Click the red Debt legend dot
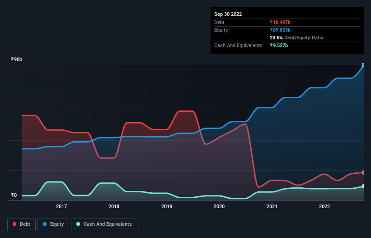Screen dimensions: 371x238 click(x=14, y=224)
